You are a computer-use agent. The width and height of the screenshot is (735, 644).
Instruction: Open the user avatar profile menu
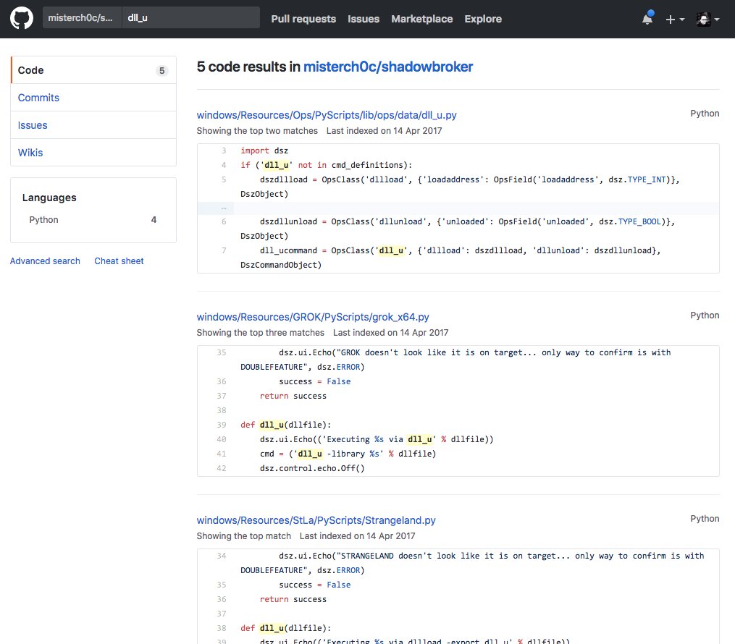click(x=707, y=20)
